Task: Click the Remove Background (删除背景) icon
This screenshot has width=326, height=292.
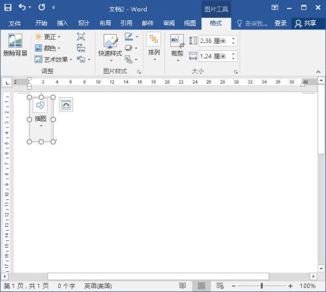Action: click(x=15, y=41)
